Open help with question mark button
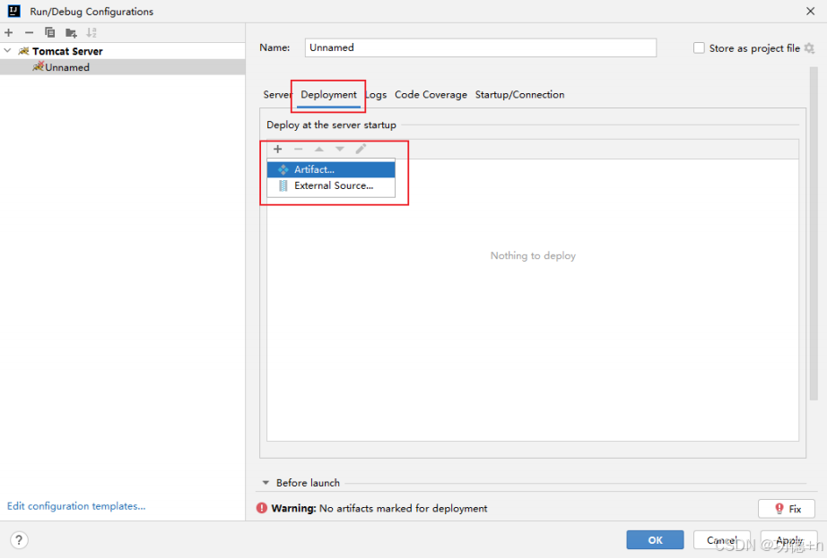 pyautogui.click(x=19, y=540)
